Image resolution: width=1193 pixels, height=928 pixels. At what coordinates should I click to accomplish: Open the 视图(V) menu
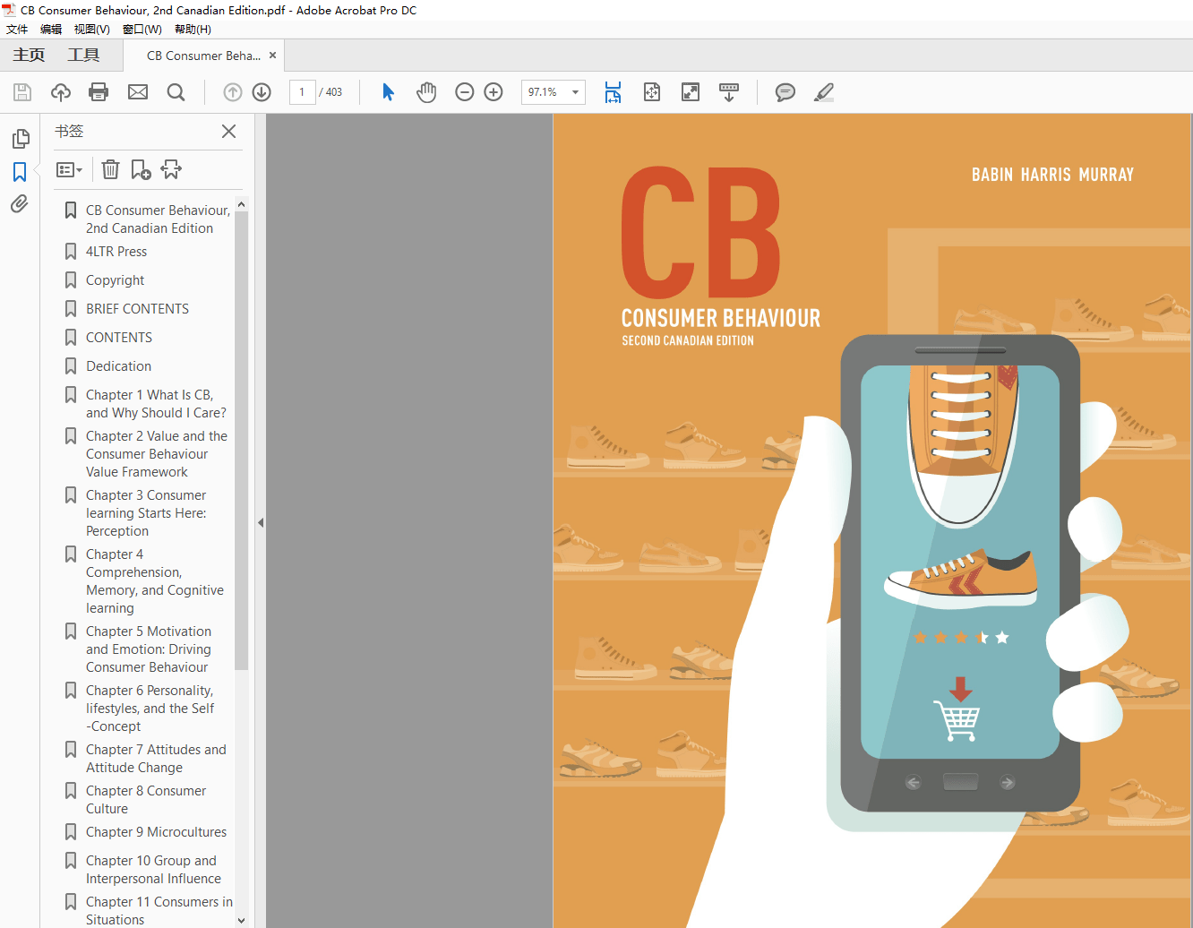tap(92, 30)
